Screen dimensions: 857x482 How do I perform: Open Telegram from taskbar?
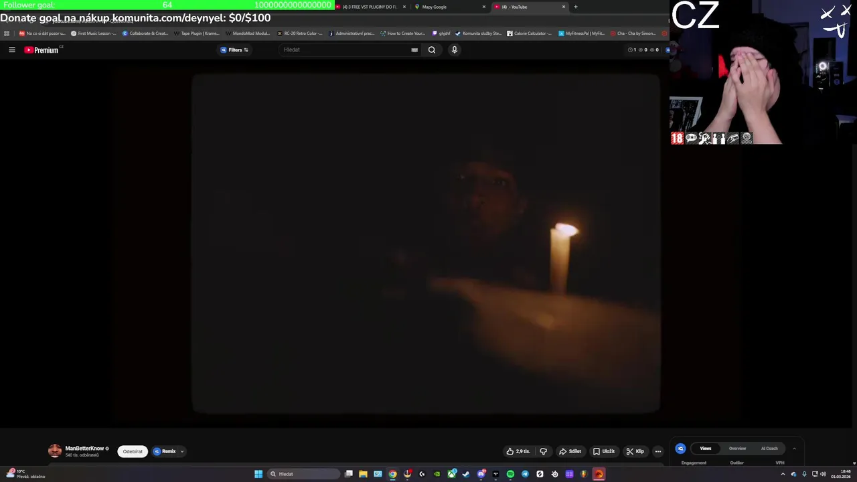point(525,474)
